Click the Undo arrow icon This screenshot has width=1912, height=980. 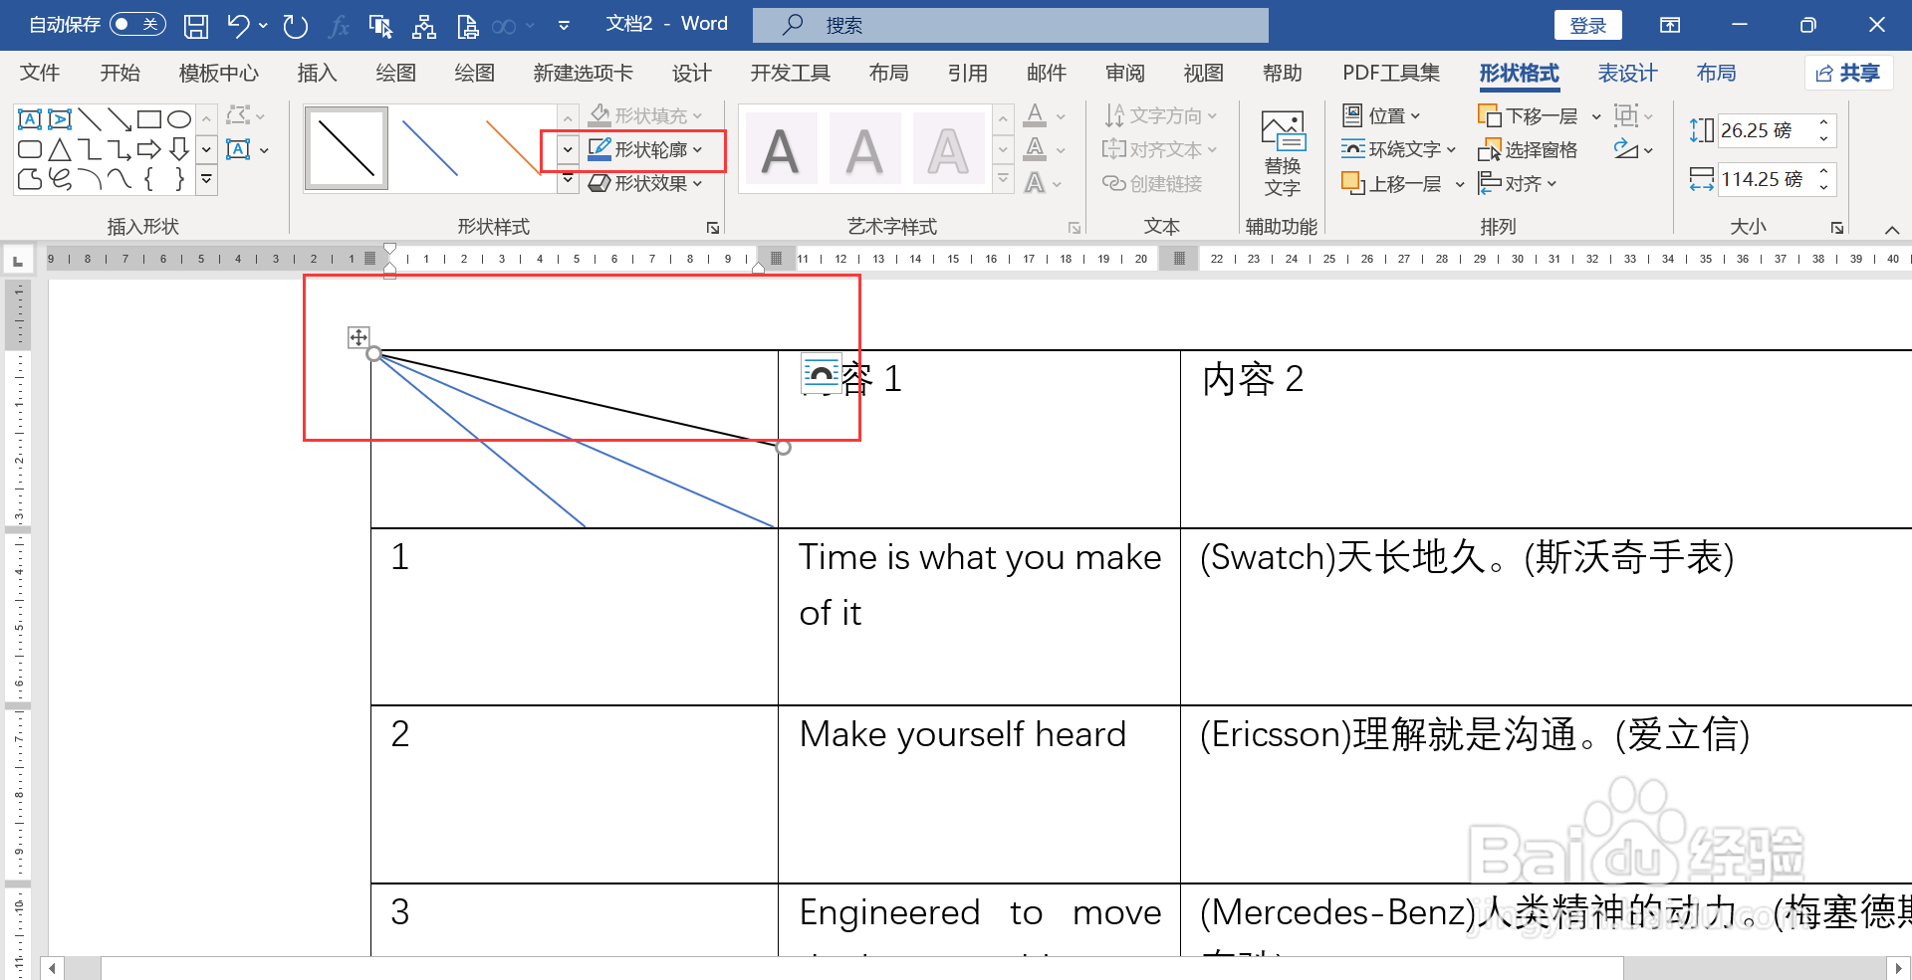click(x=237, y=25)
